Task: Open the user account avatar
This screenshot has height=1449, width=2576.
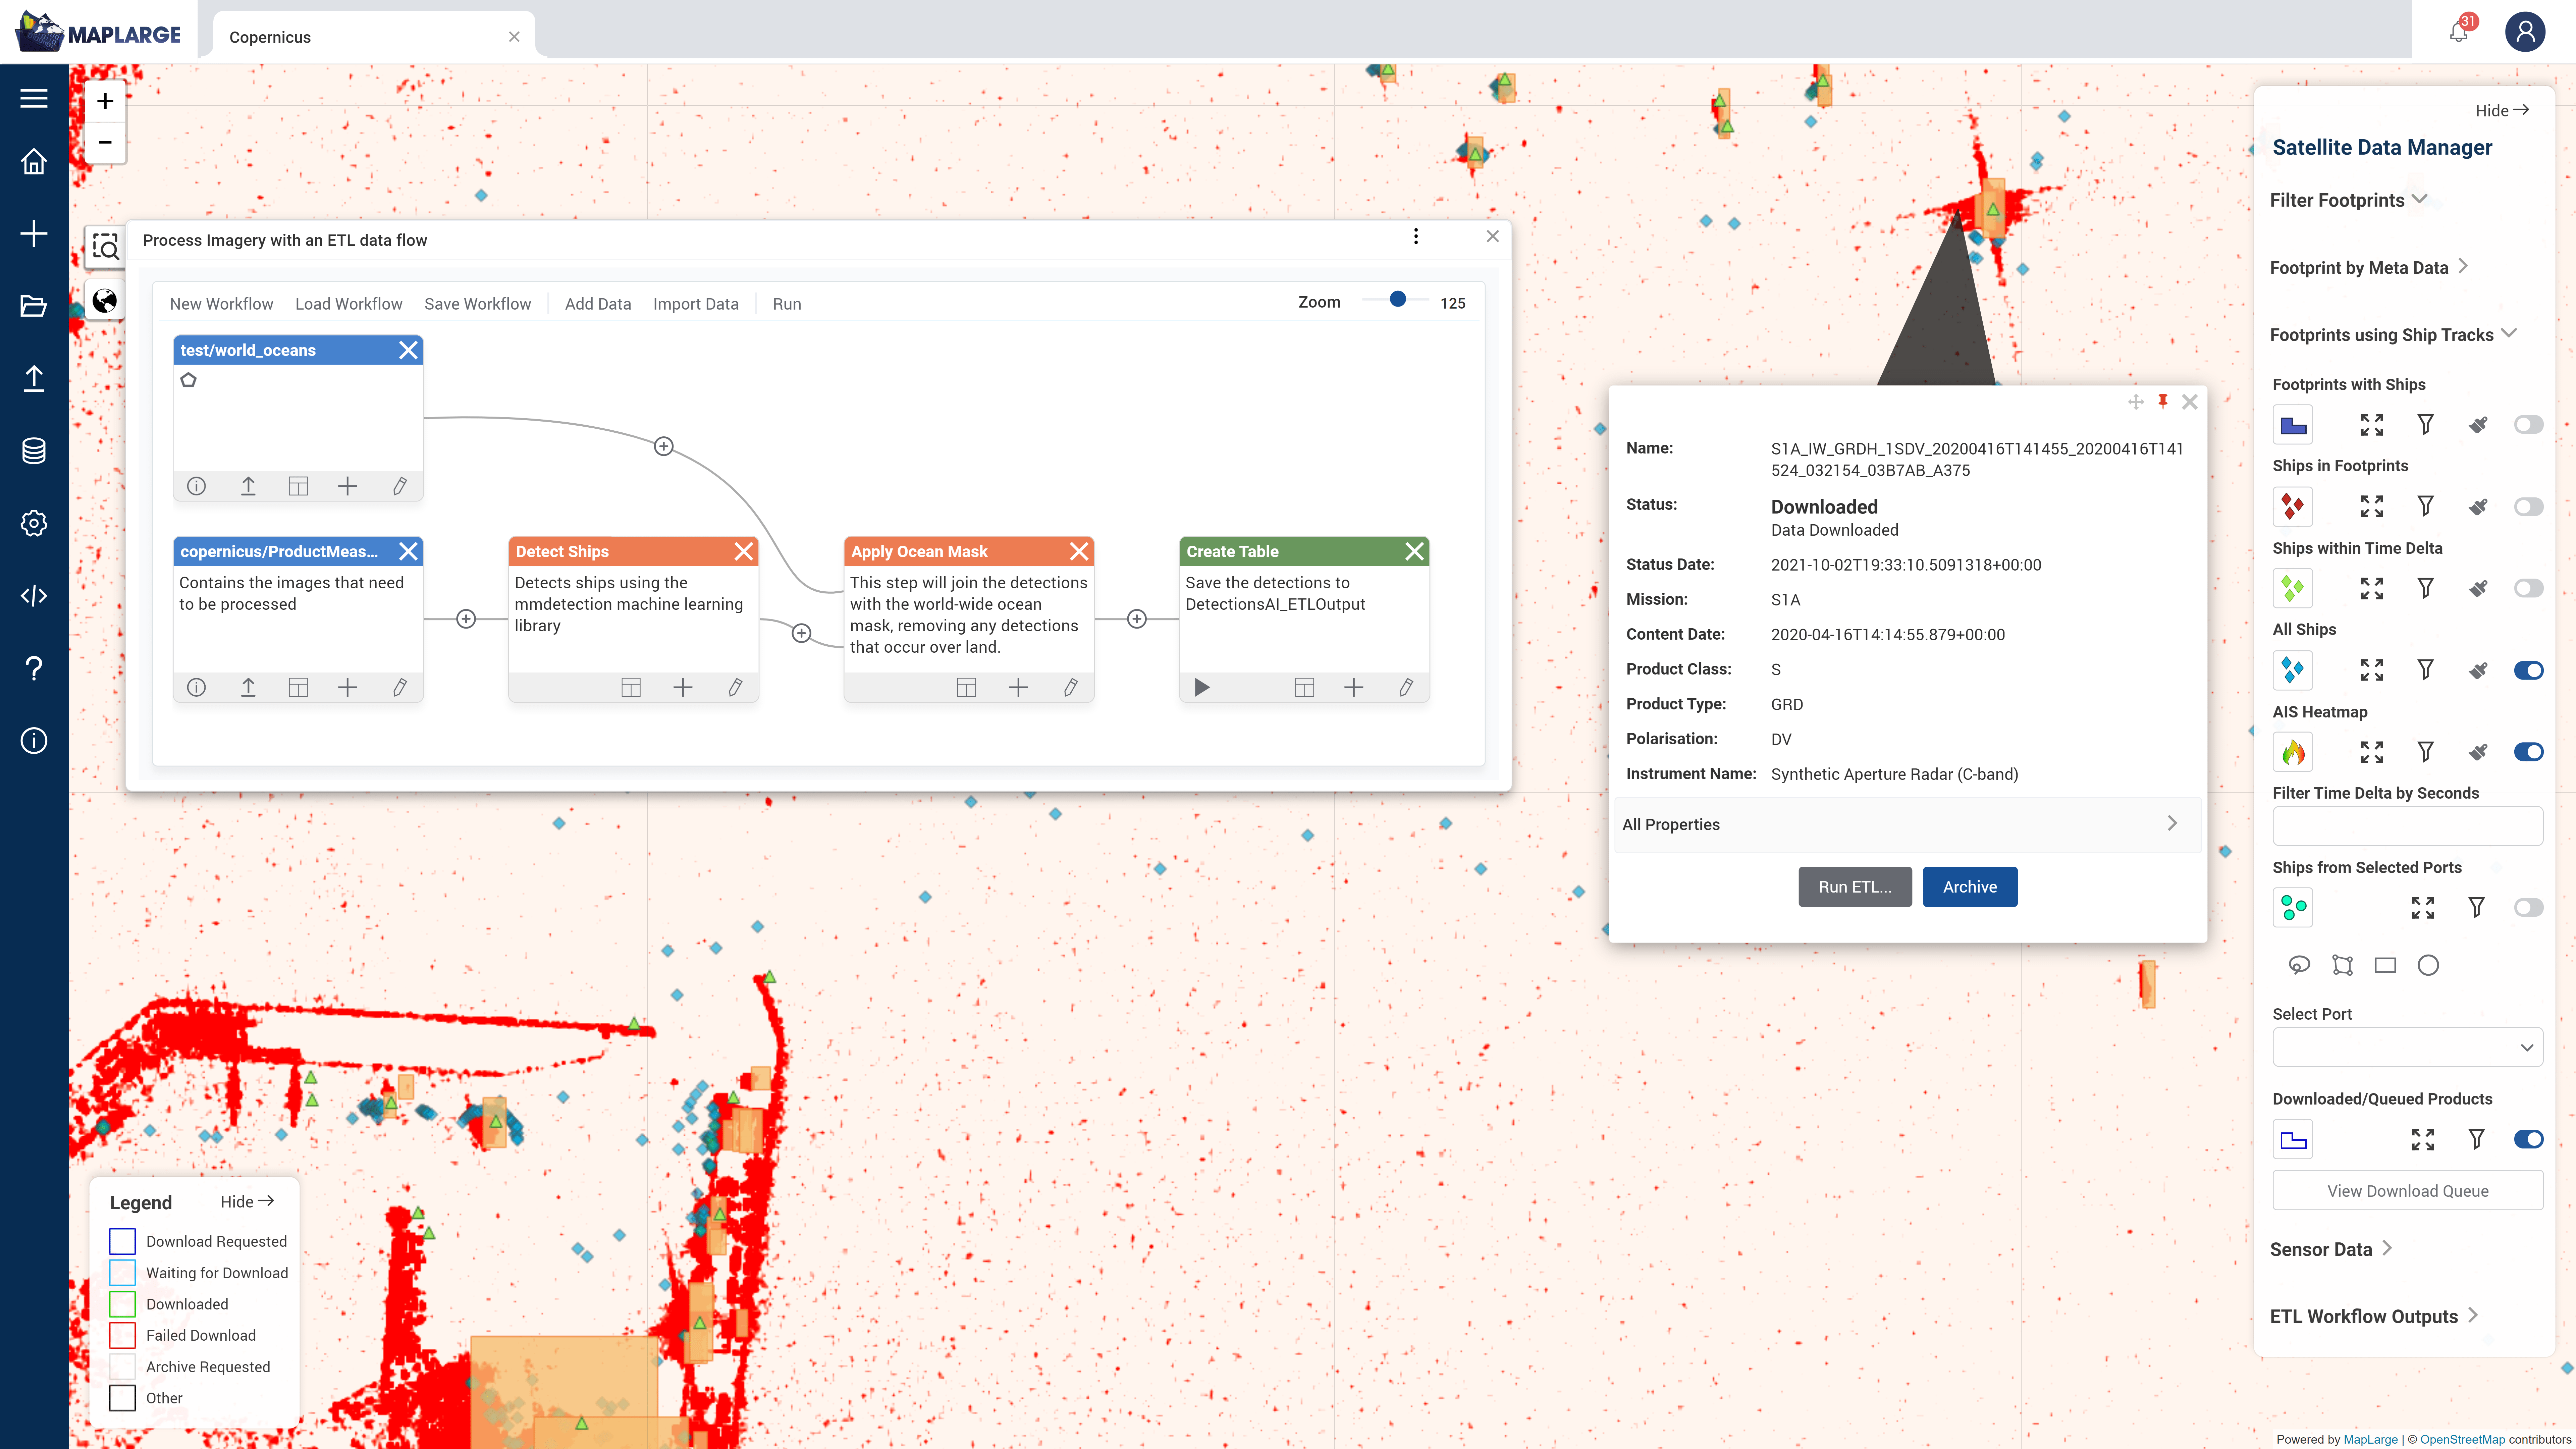Action: point(2525,32)
